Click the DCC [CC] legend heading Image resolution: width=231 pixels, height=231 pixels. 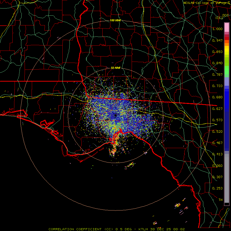(222, 16)
